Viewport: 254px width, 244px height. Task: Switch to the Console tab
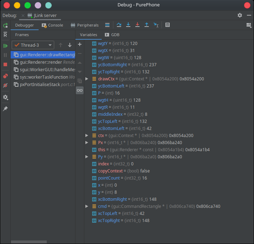52,25
